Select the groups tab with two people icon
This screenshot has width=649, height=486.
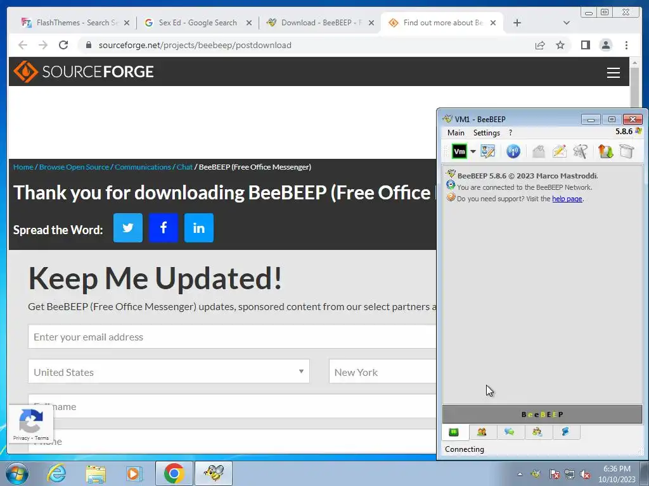point(482,432)
